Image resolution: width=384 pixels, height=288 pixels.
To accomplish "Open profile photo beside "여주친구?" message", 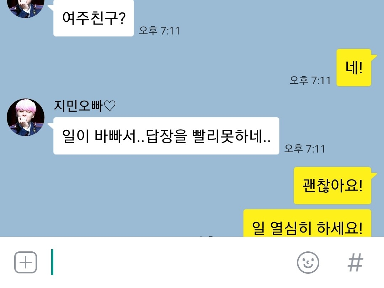I will point(26,7).
